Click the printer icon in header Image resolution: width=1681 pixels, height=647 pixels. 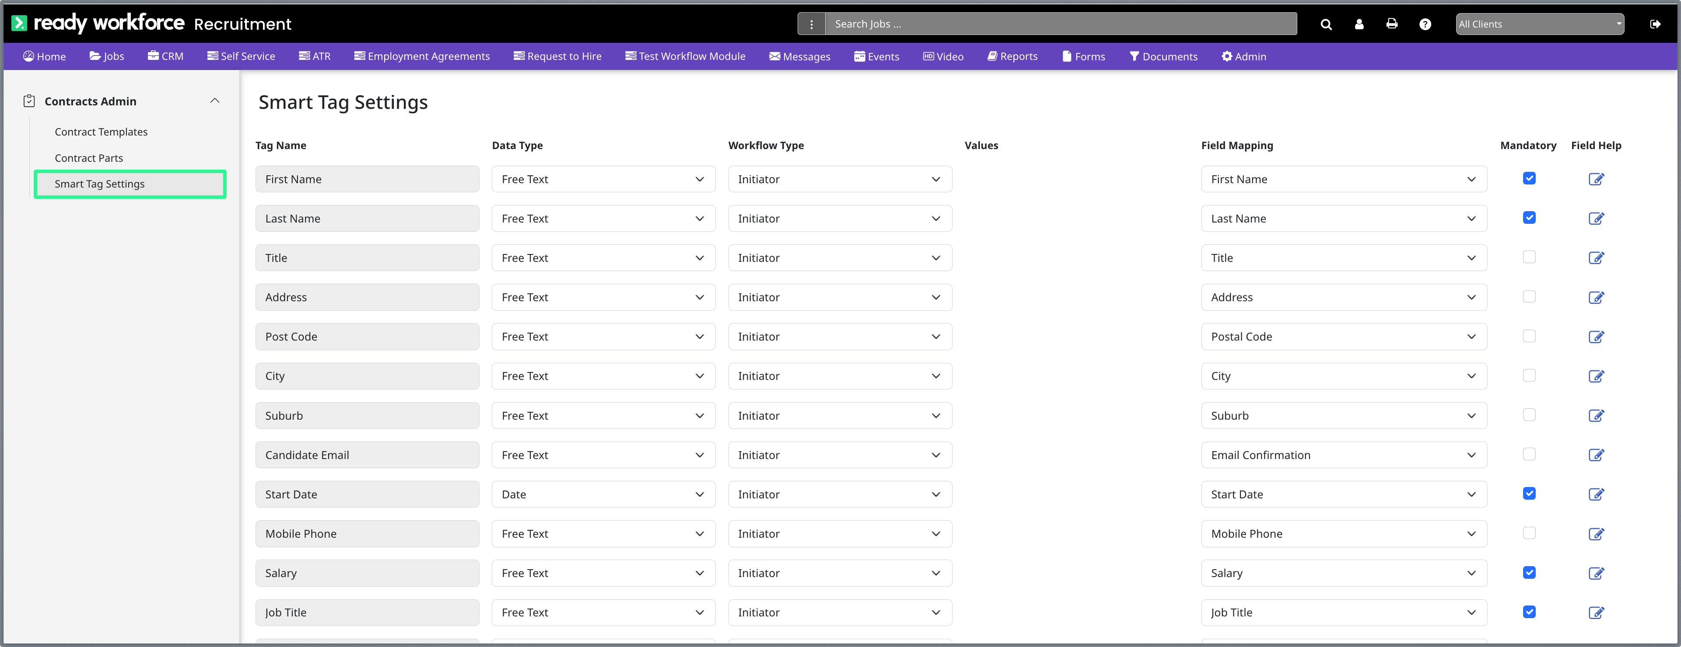tap(1392, 24)
